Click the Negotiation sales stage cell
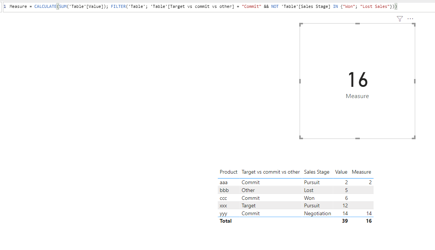Image resolution: width=435 pixels, height=250 pixels. (318, 213)
